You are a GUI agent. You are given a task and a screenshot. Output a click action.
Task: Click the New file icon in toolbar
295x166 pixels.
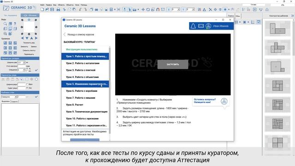(x=42, y=9)
